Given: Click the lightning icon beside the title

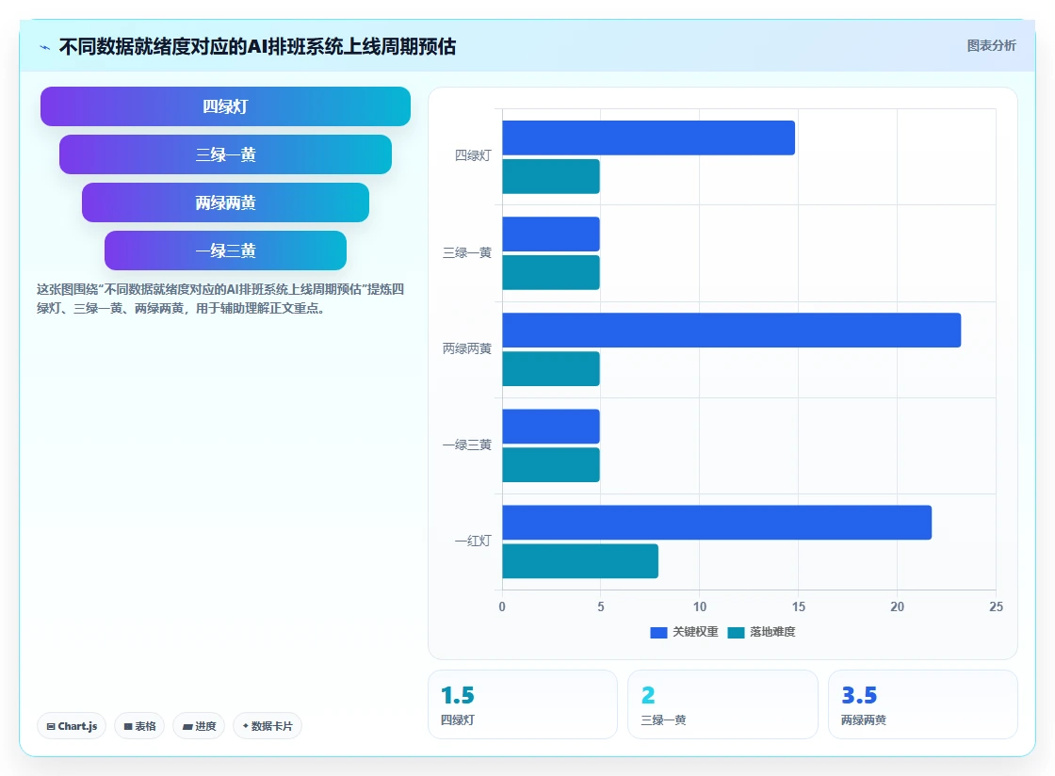Looking at the screenshot, I should point(45,47).
